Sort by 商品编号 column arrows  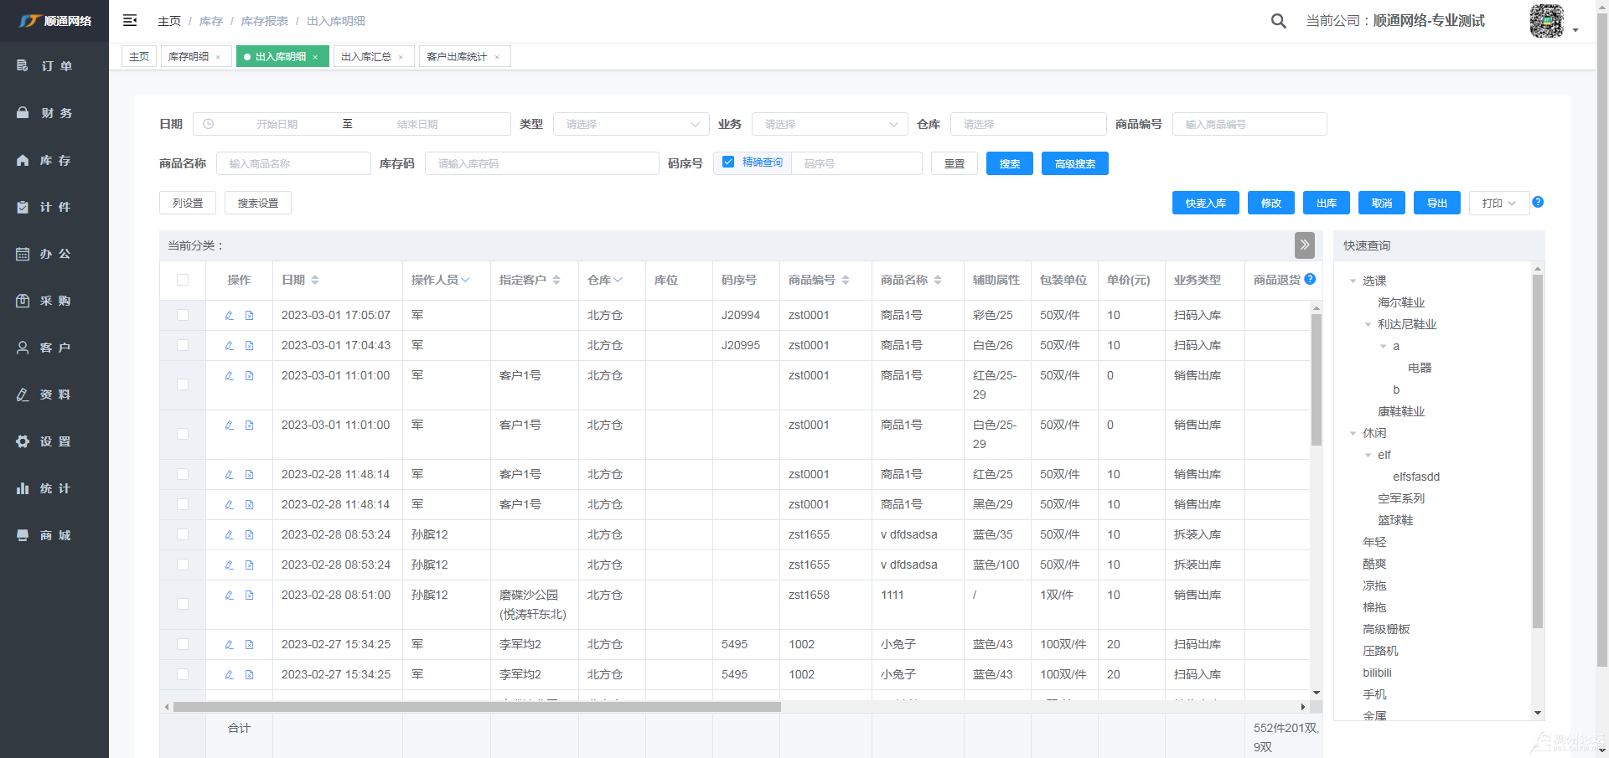846,280
